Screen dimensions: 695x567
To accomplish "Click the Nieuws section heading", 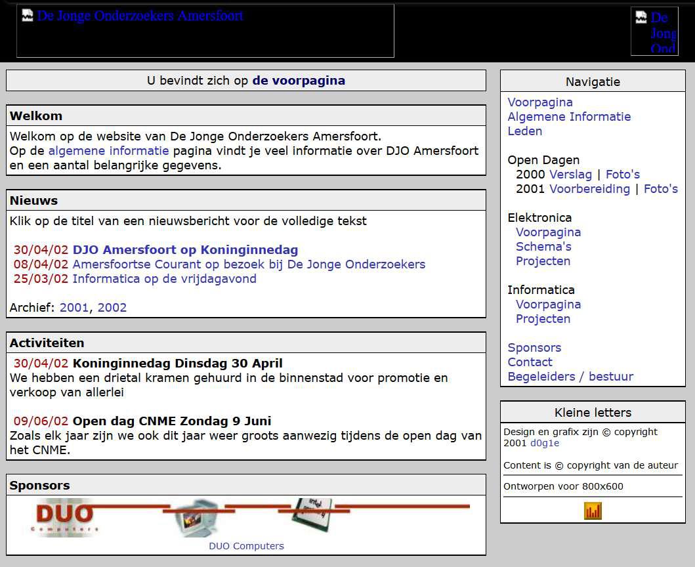I will point(33,201).
